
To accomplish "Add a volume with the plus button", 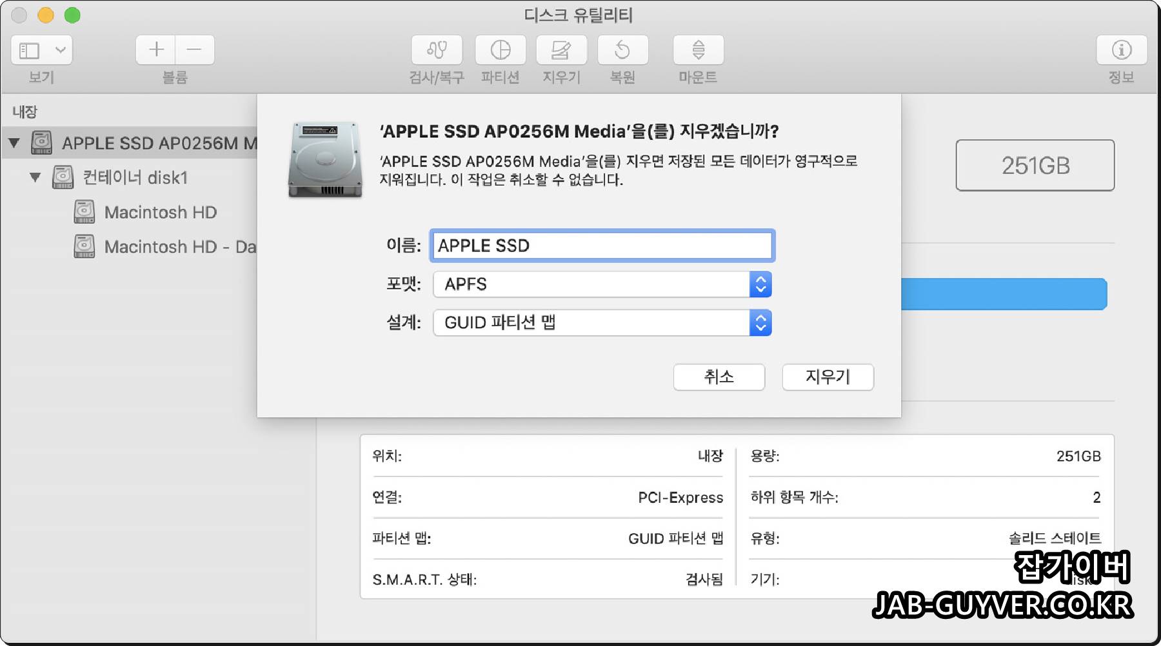I will click(156, 50).
